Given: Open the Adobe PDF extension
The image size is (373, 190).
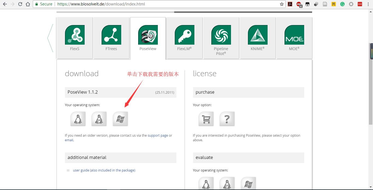Looking at the screenshot, I should click(x=290, y=4).
